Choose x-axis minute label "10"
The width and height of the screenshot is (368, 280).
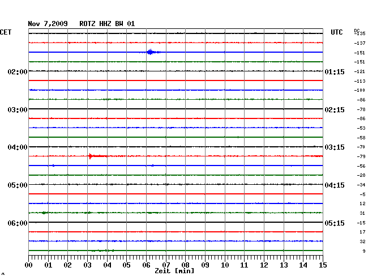pos(225,265)
